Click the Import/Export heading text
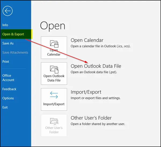 pos(86,92)
